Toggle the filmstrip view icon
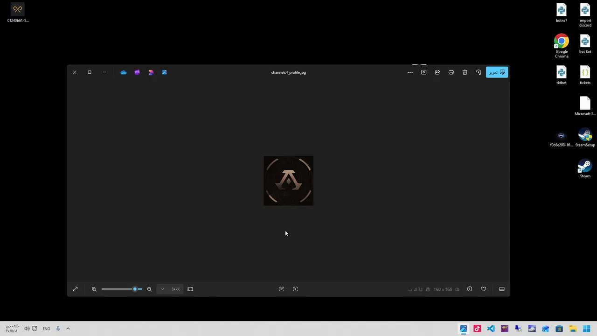Screen dimensions: 597x336 pyautogui.click(x=502, y=289)
